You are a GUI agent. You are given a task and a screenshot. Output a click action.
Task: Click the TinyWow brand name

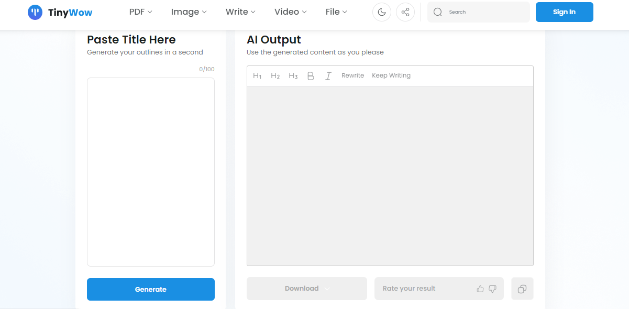click(x=70, y=12)
